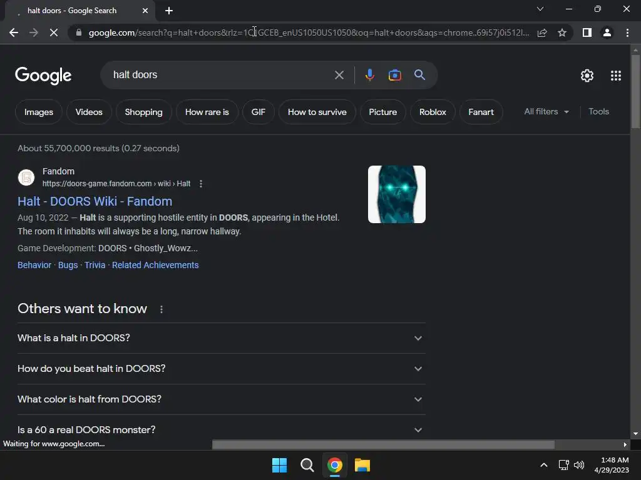Stop loading the page
641x480 pixels.
(x=54, y=32)
